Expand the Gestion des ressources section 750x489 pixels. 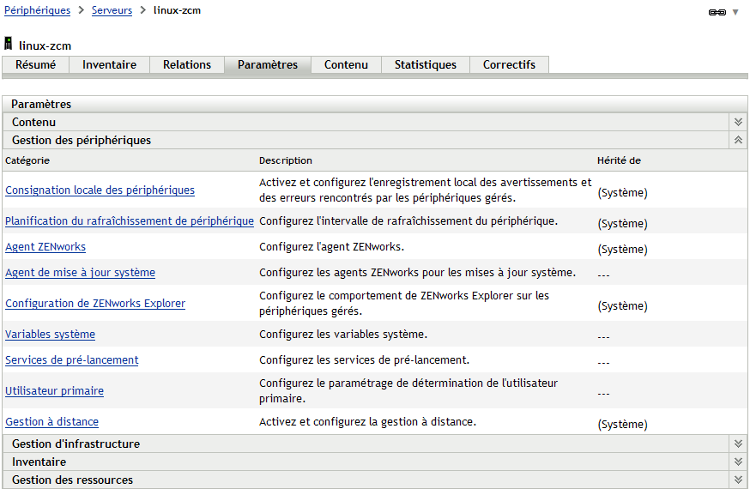pos(737,480)
